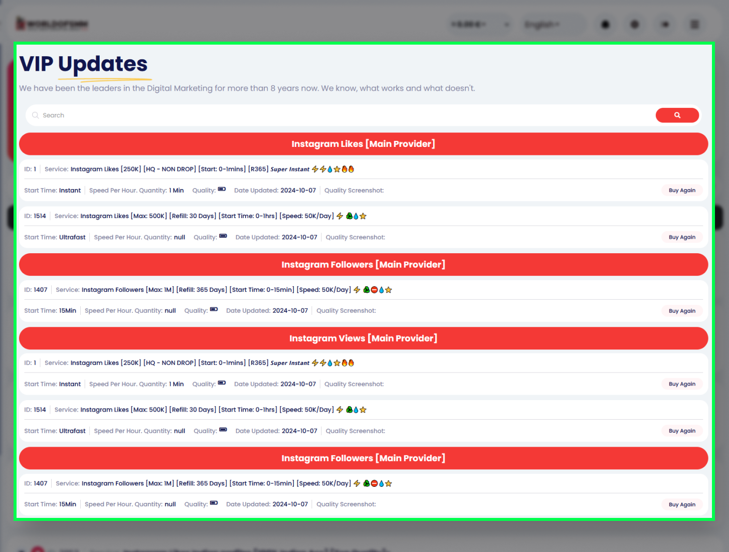Screen dimensions: 729x552
Task: Click the gray magnifier icon inside the search field
Action: pos(36,115)
